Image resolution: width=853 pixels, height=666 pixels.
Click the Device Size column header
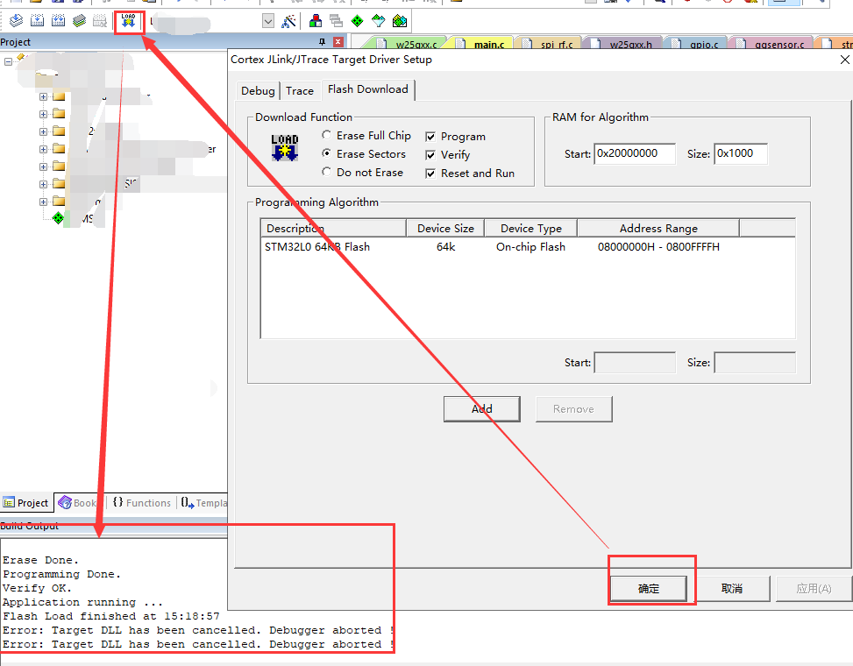coord(445,229)
